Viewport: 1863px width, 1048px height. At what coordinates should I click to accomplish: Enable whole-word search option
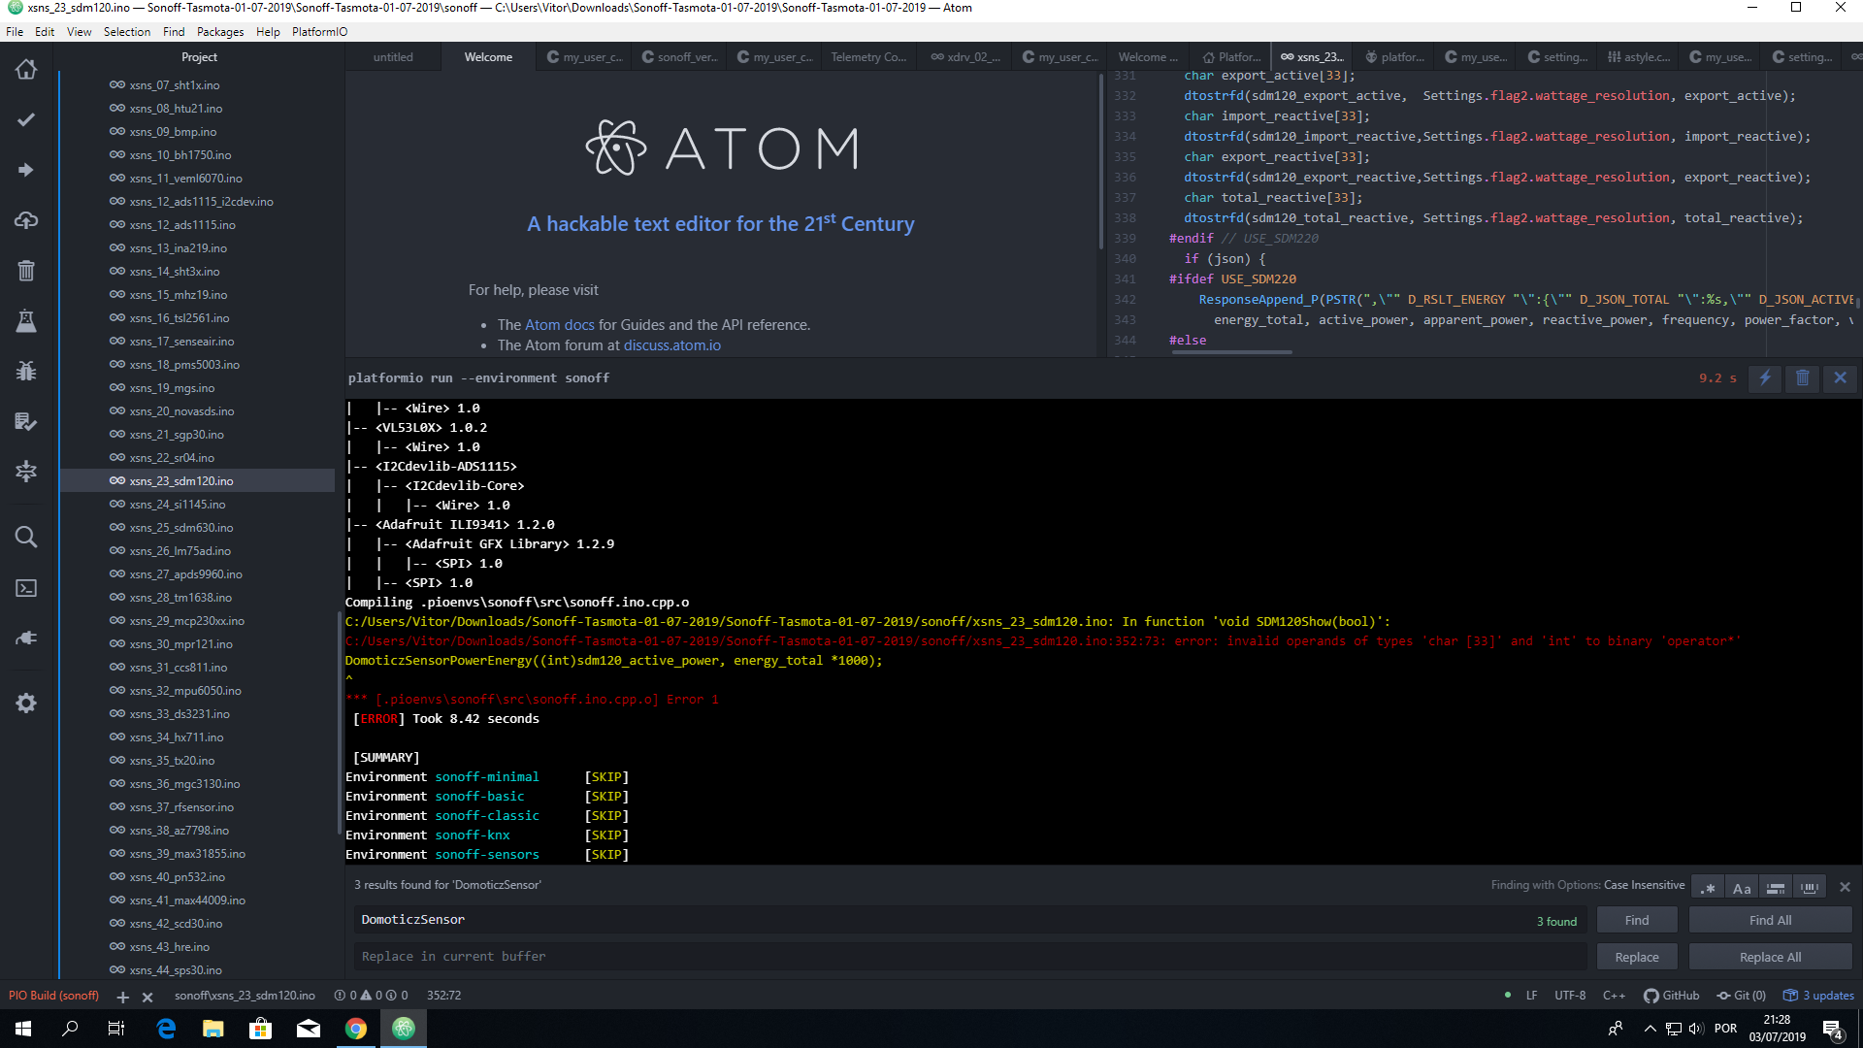tap(1809, 886)
